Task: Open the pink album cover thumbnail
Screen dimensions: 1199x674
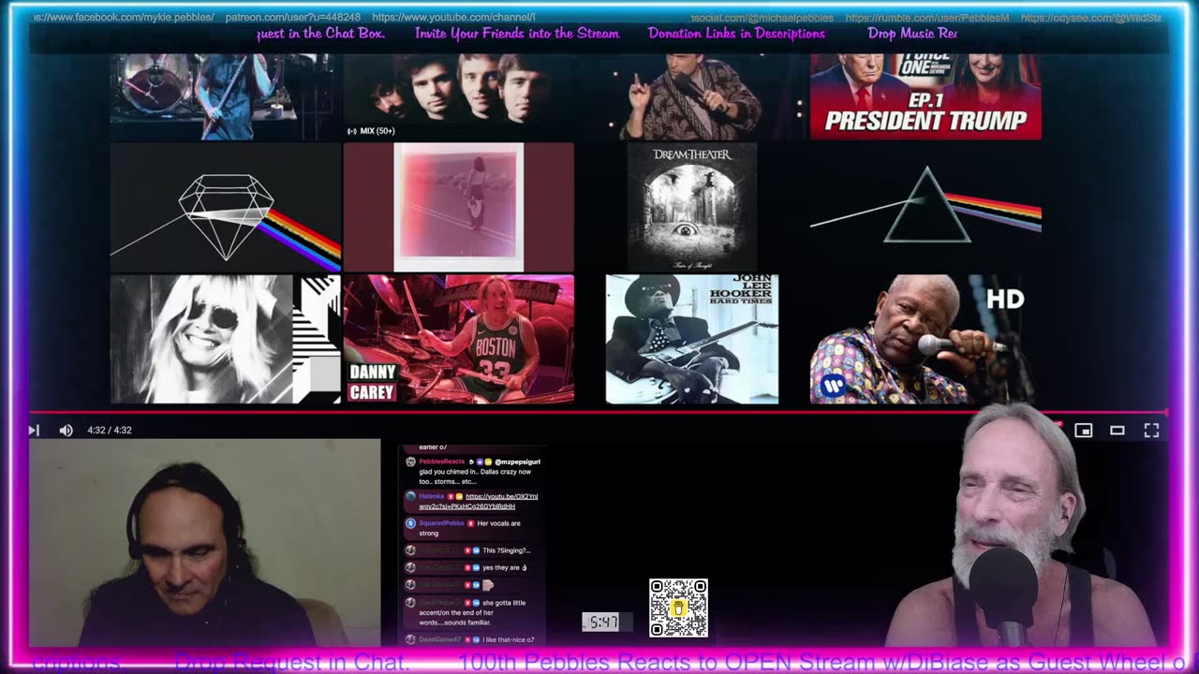Action: (x=458, y=207)
